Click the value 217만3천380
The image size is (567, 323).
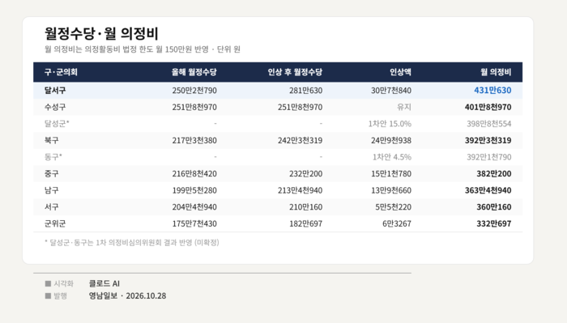pyautogui.click(x=194, y=140)
